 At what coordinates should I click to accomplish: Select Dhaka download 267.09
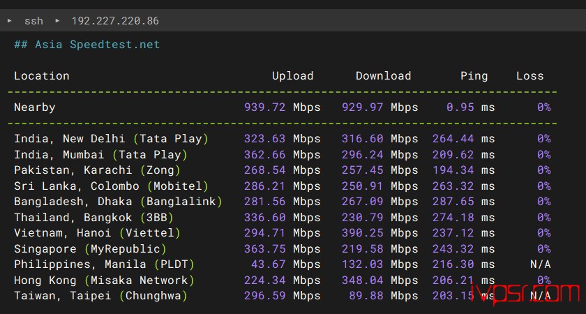tap(363, 202)
